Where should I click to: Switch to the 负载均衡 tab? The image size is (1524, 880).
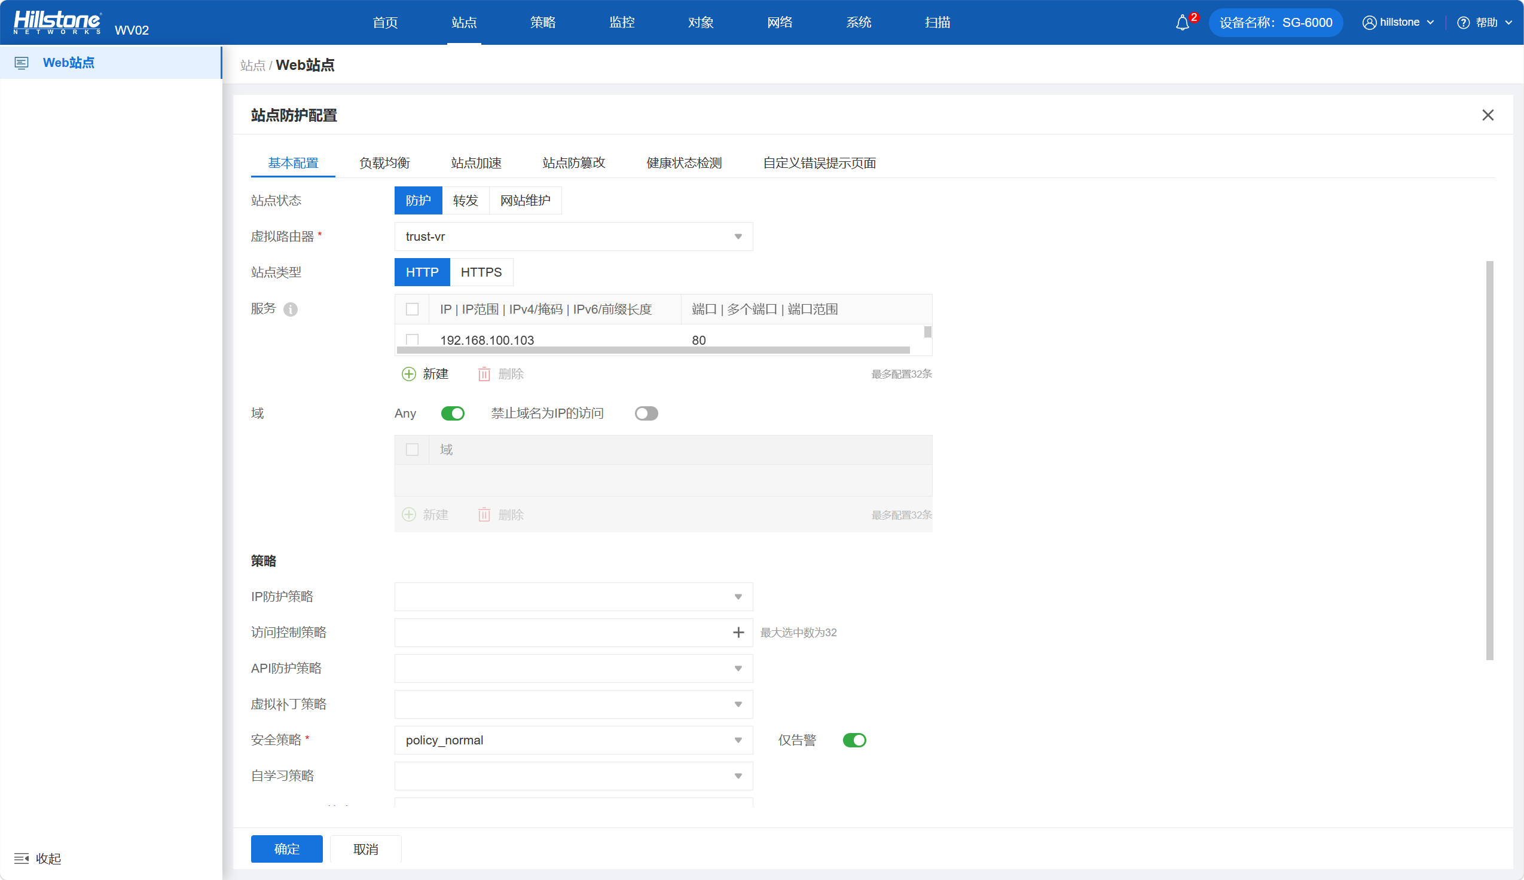tap(384, 163)
